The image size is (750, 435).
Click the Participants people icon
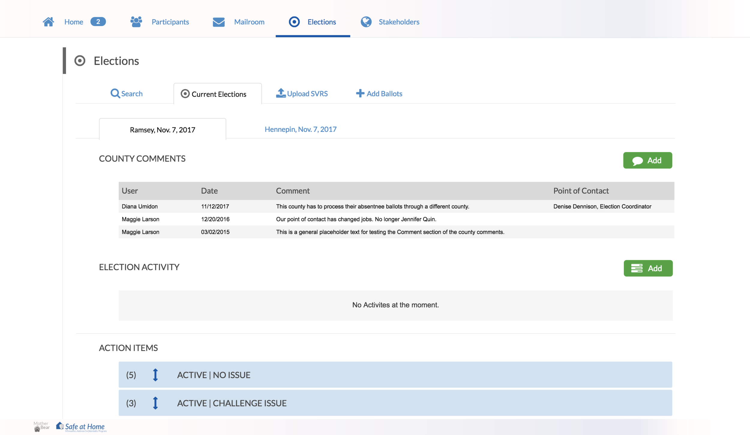(x=136, y=22)
